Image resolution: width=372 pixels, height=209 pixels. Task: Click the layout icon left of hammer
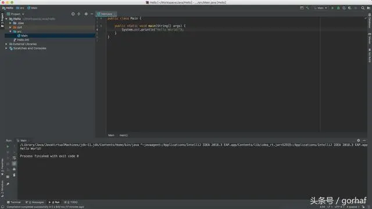pyautogui.click(x=302, y=8)
